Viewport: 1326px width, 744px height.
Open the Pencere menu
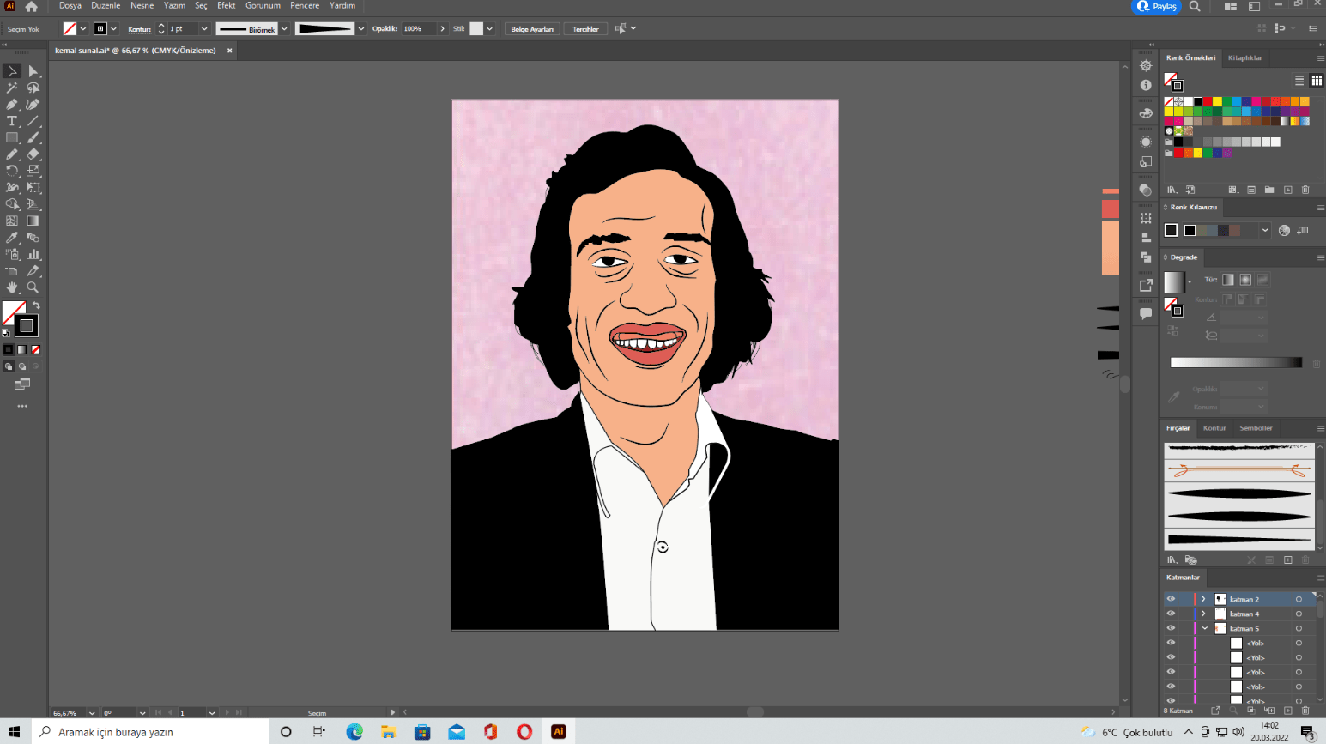305,5
